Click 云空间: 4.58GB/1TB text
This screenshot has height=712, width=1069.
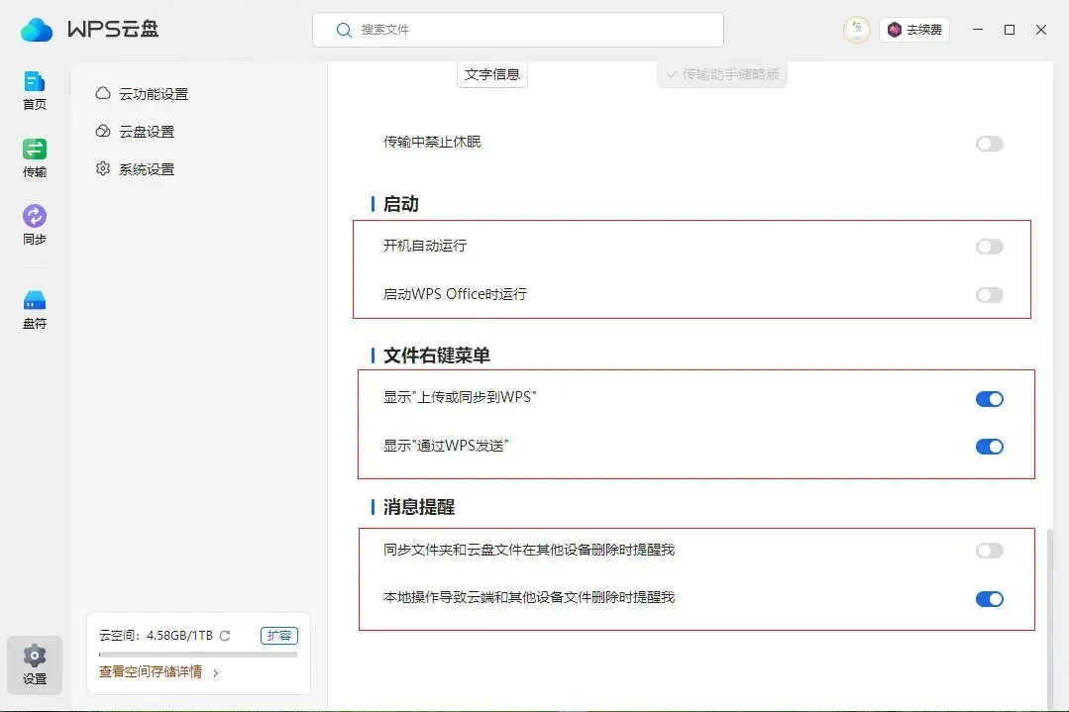tap(157, 636)
